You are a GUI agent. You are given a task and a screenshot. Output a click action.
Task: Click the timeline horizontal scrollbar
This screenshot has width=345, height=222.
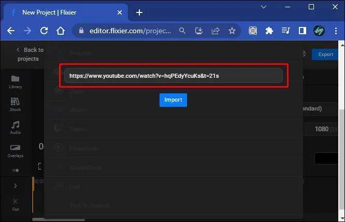[59, 219]
